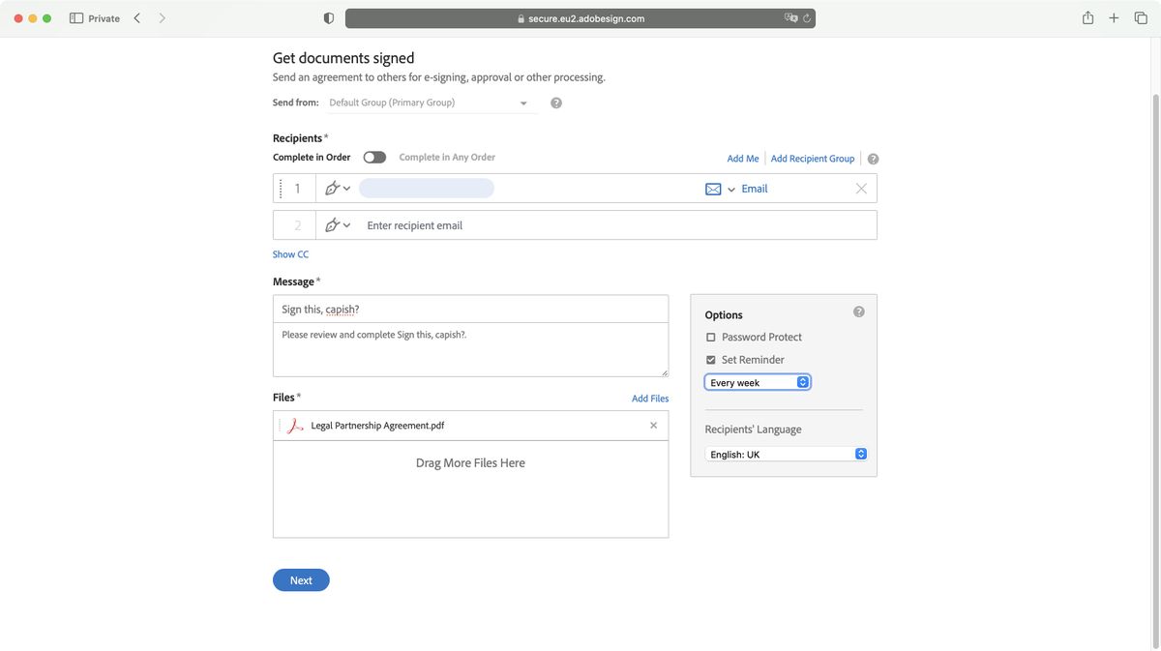Click the Show CC link
Viewport: 1161px width, 651px height.
290,253
